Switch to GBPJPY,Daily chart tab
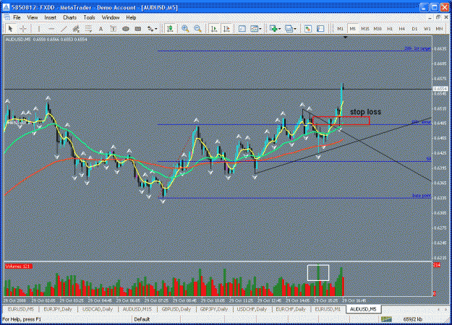This screenshot has width=452, height=325. [x=214, y=309]
